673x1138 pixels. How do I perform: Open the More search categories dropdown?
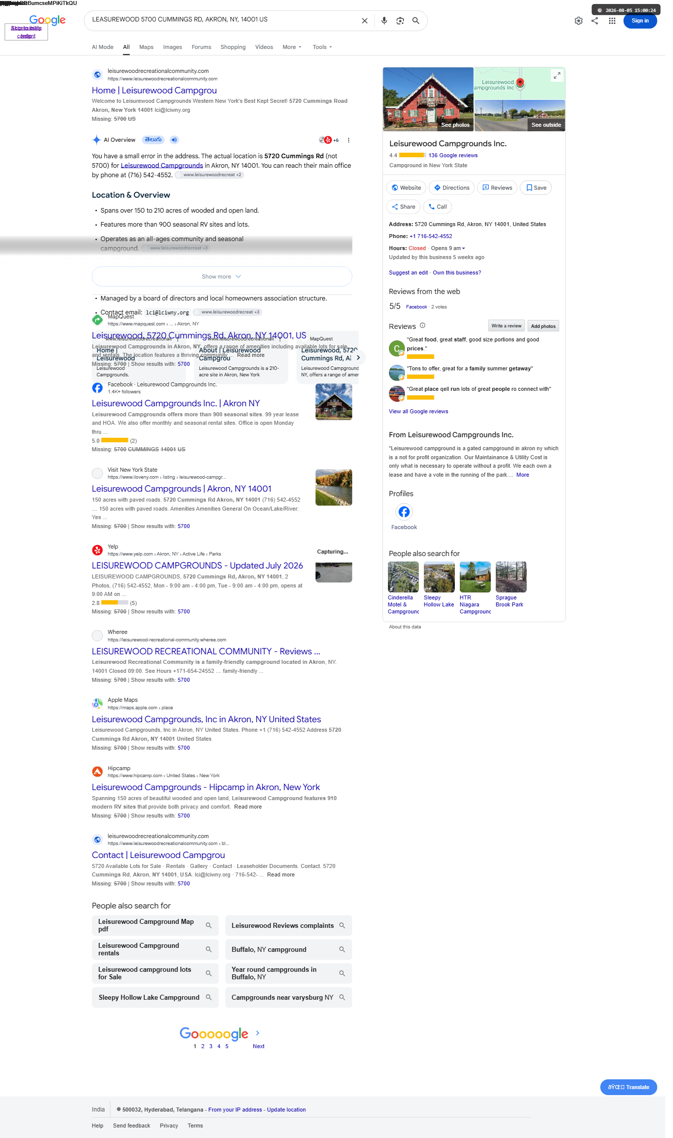(292, 47)
